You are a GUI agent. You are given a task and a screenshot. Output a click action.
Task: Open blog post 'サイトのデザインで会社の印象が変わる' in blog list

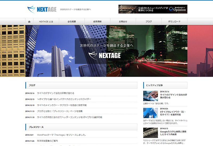click(56, 93)
